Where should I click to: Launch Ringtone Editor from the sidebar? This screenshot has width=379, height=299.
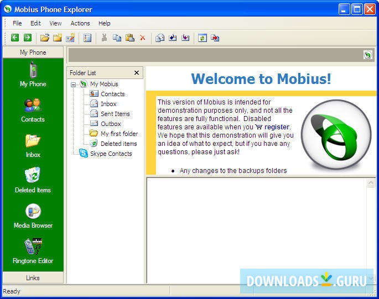[x=33, y=251]
